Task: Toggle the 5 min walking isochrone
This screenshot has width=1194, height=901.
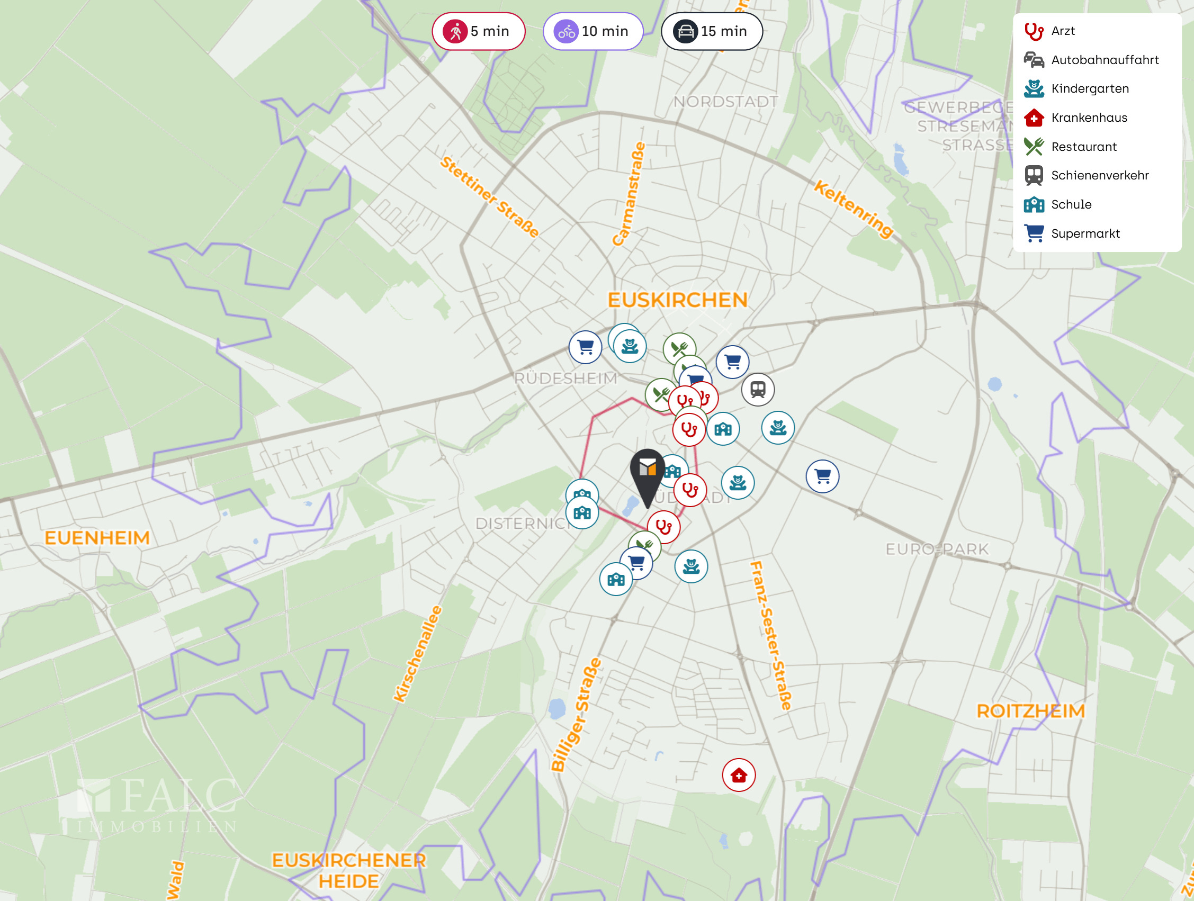Action: pos(478,31)
